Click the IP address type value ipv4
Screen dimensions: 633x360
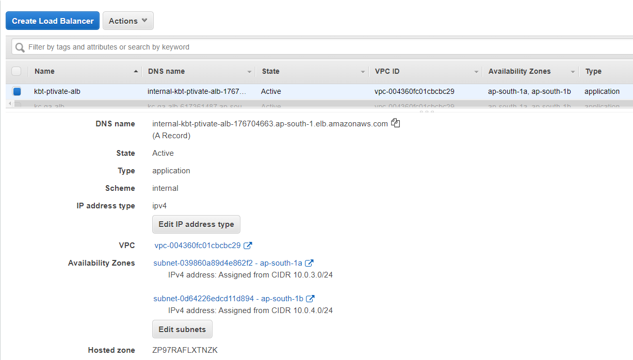pos(159,206)
